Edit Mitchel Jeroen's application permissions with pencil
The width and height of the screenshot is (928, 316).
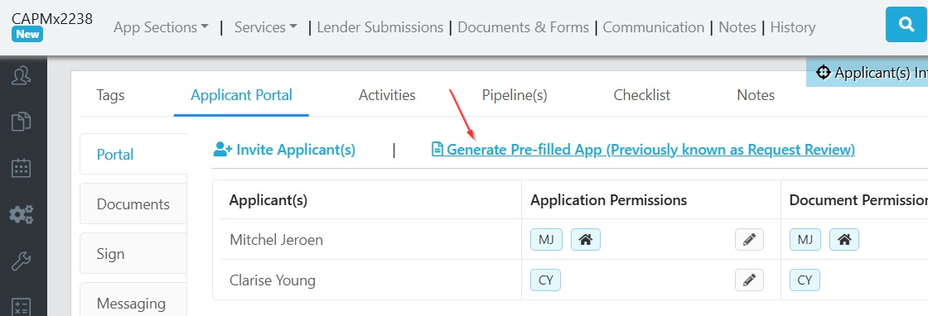pos(749,240)
